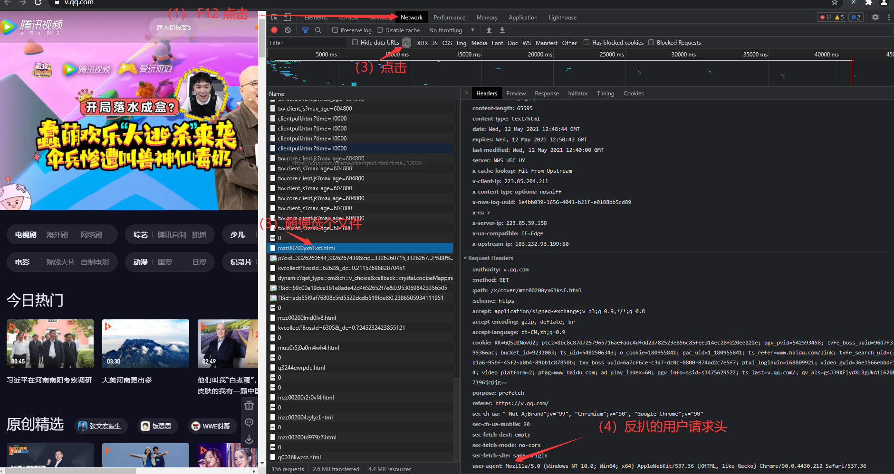Image resolution: width=894 pixels, height=474 pixels.
Task: Tick the Has blocked cookies checkbox
Action: tap(586, 42)
